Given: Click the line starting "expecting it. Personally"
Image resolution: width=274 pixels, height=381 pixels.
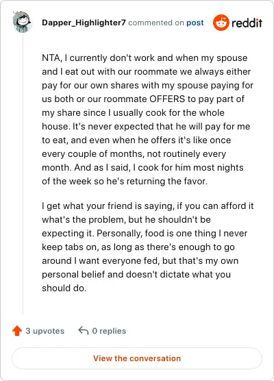Looking at the screenshot, I should 145,234.
